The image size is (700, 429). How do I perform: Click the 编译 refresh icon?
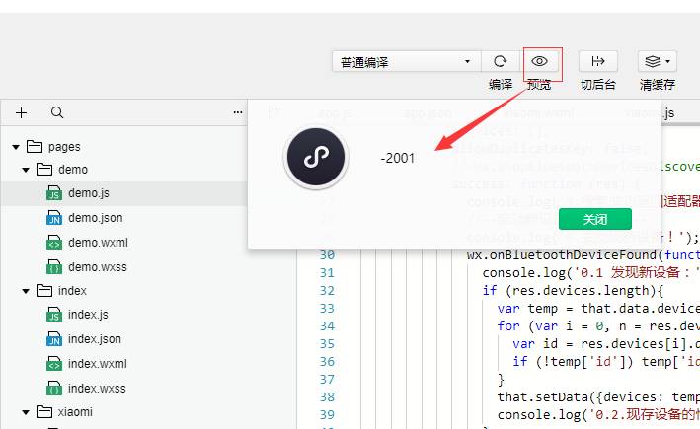tap(500, 61)
